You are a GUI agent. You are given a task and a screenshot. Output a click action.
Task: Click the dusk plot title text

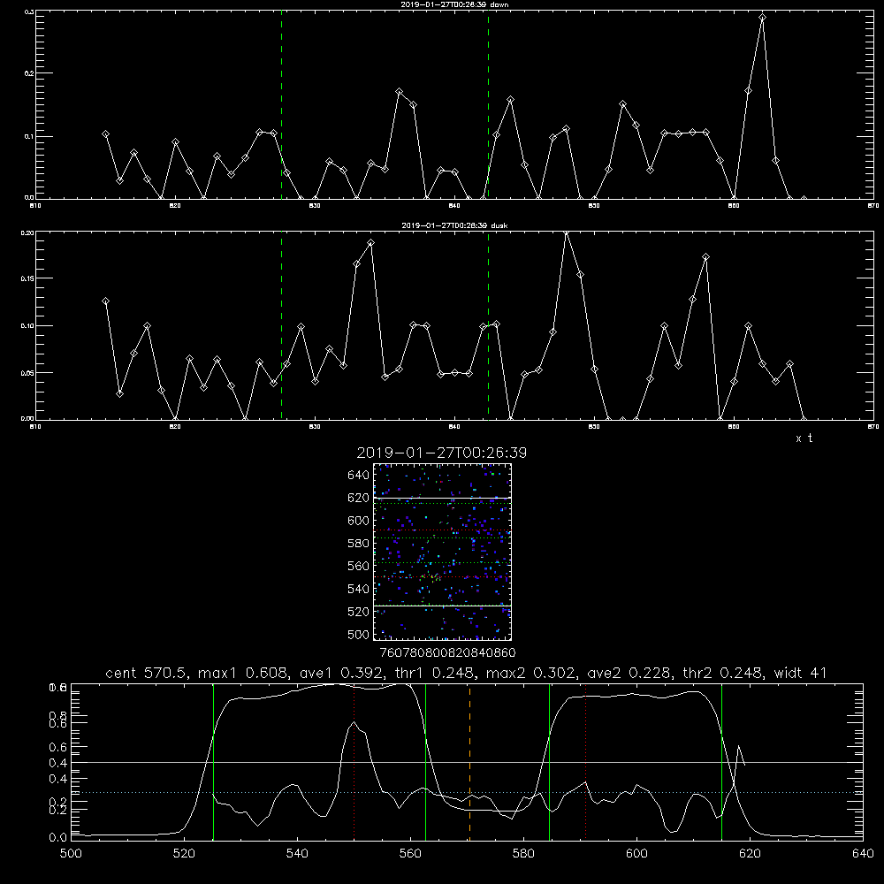454,225
